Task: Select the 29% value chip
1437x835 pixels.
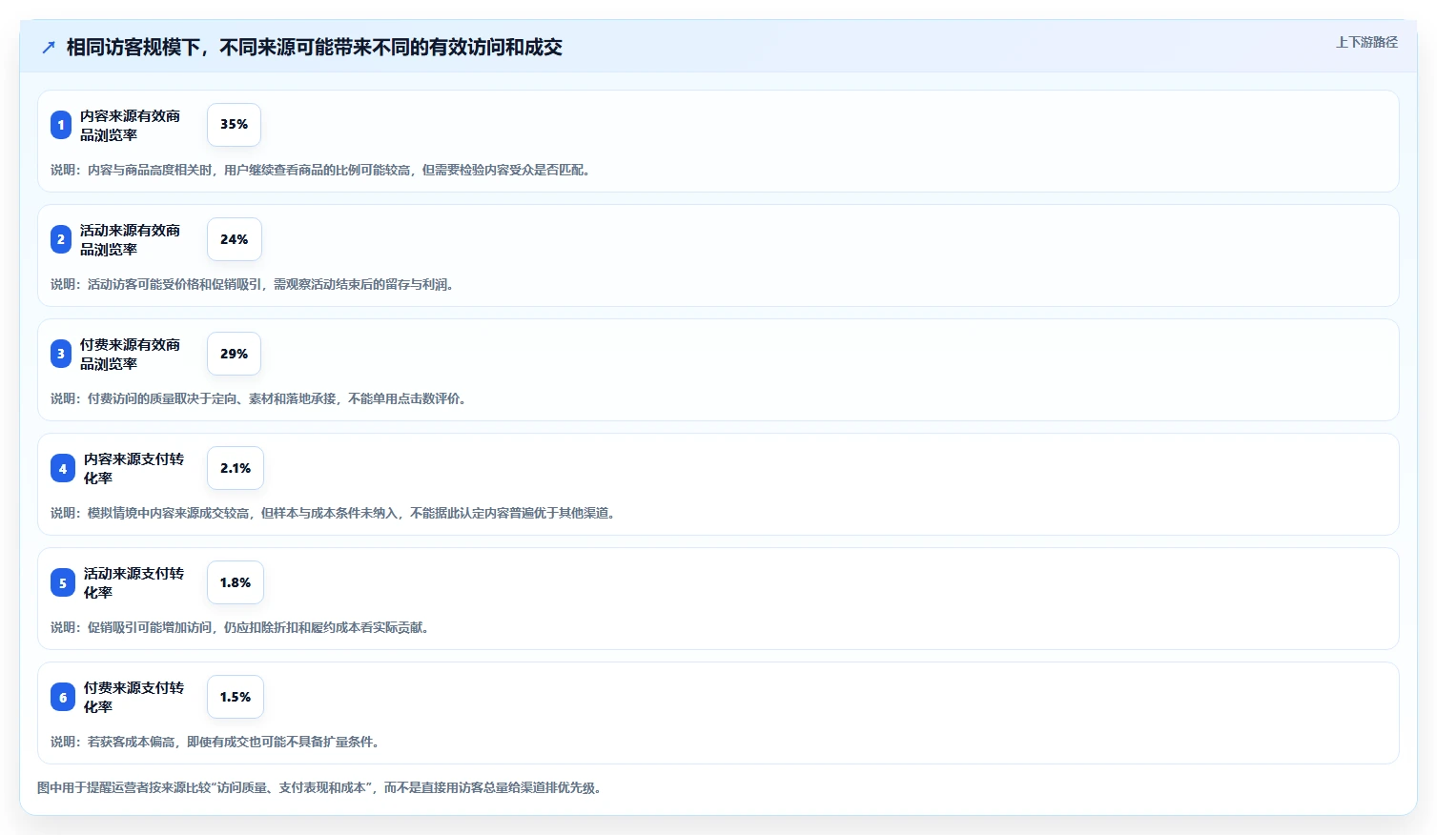Action: [234, 354]
